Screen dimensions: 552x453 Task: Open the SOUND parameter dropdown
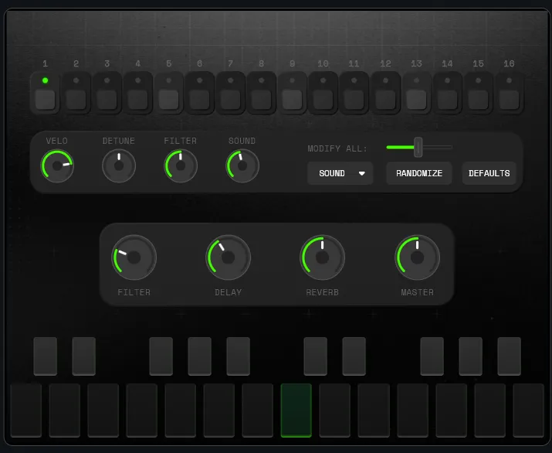click(340, 173)
